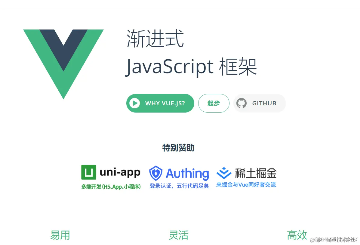The height and width of the screenshot is (245, 360).
Task: Click the 渐进式 JavaScript 框架 headline
Action: tap(191, 53)
